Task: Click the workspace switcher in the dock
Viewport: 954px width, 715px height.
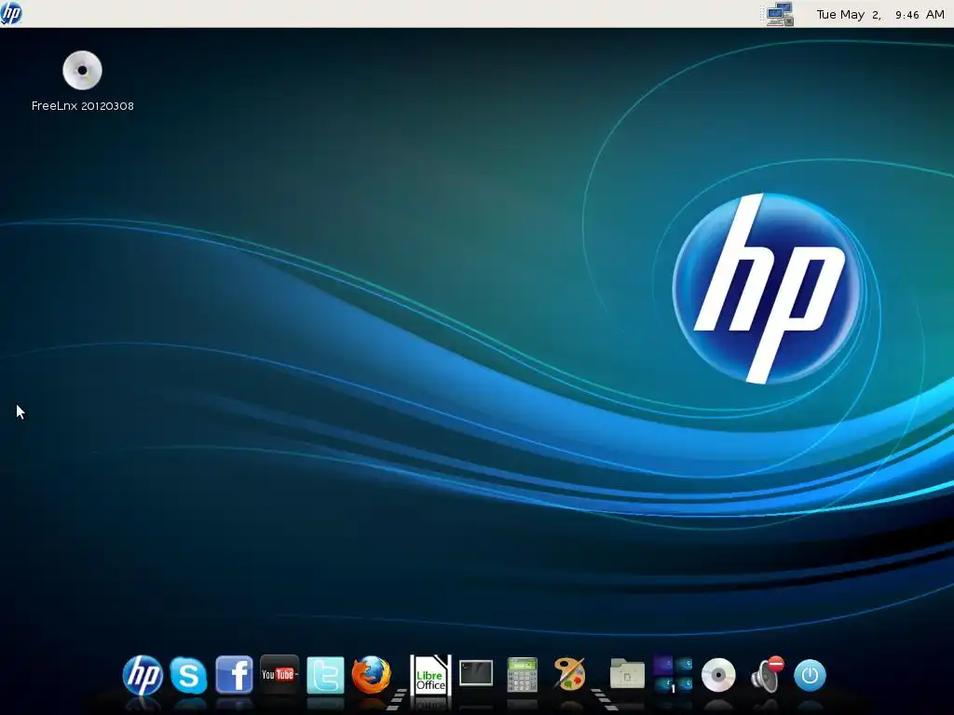Action: 673,674
